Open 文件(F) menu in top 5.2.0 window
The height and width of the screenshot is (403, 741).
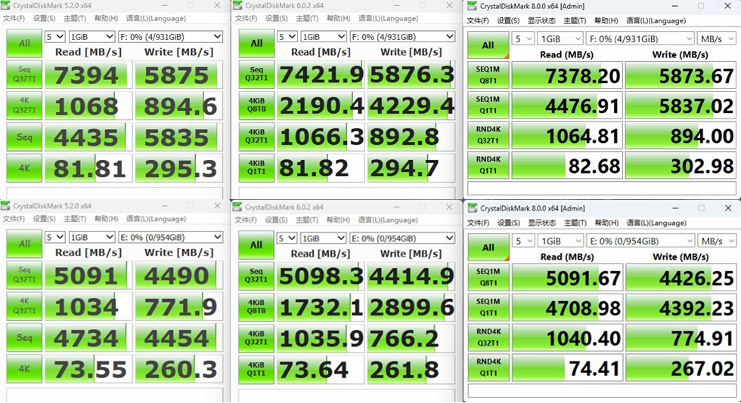click(14, 18)
